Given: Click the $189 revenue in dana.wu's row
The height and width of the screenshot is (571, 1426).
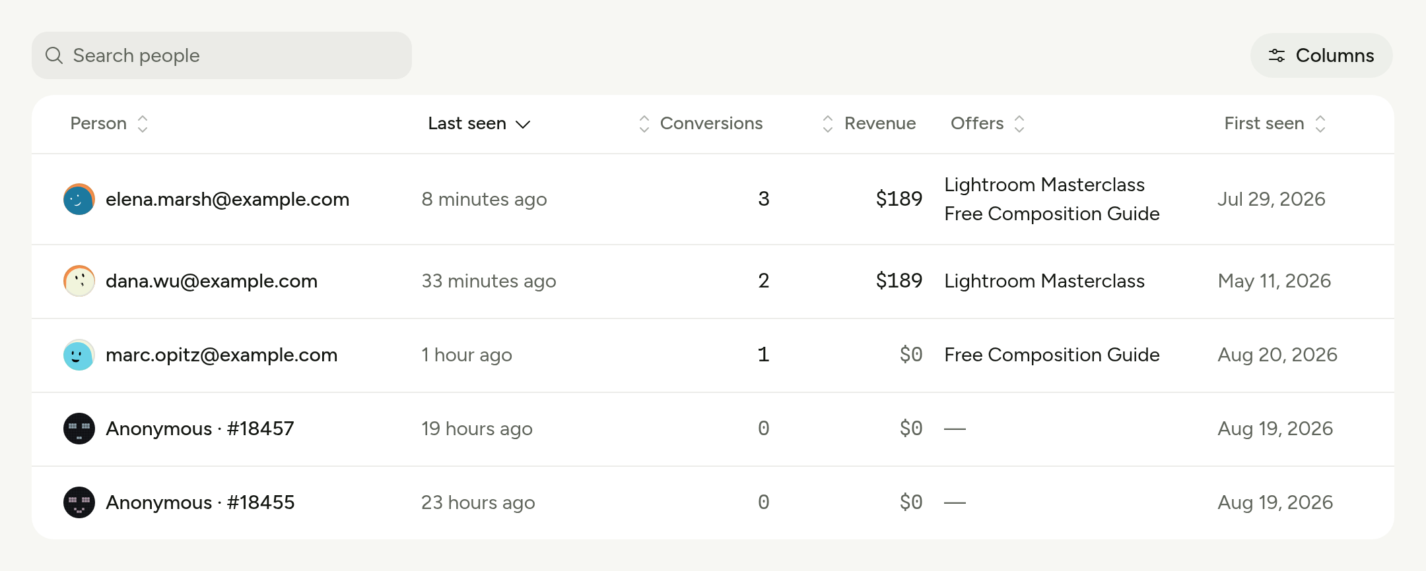Looking at the screenshot, I should click(899, 281).
